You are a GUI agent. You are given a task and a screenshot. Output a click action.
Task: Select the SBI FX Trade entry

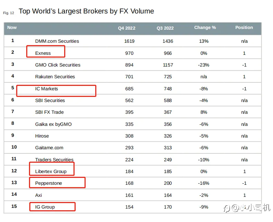point(49,112)
